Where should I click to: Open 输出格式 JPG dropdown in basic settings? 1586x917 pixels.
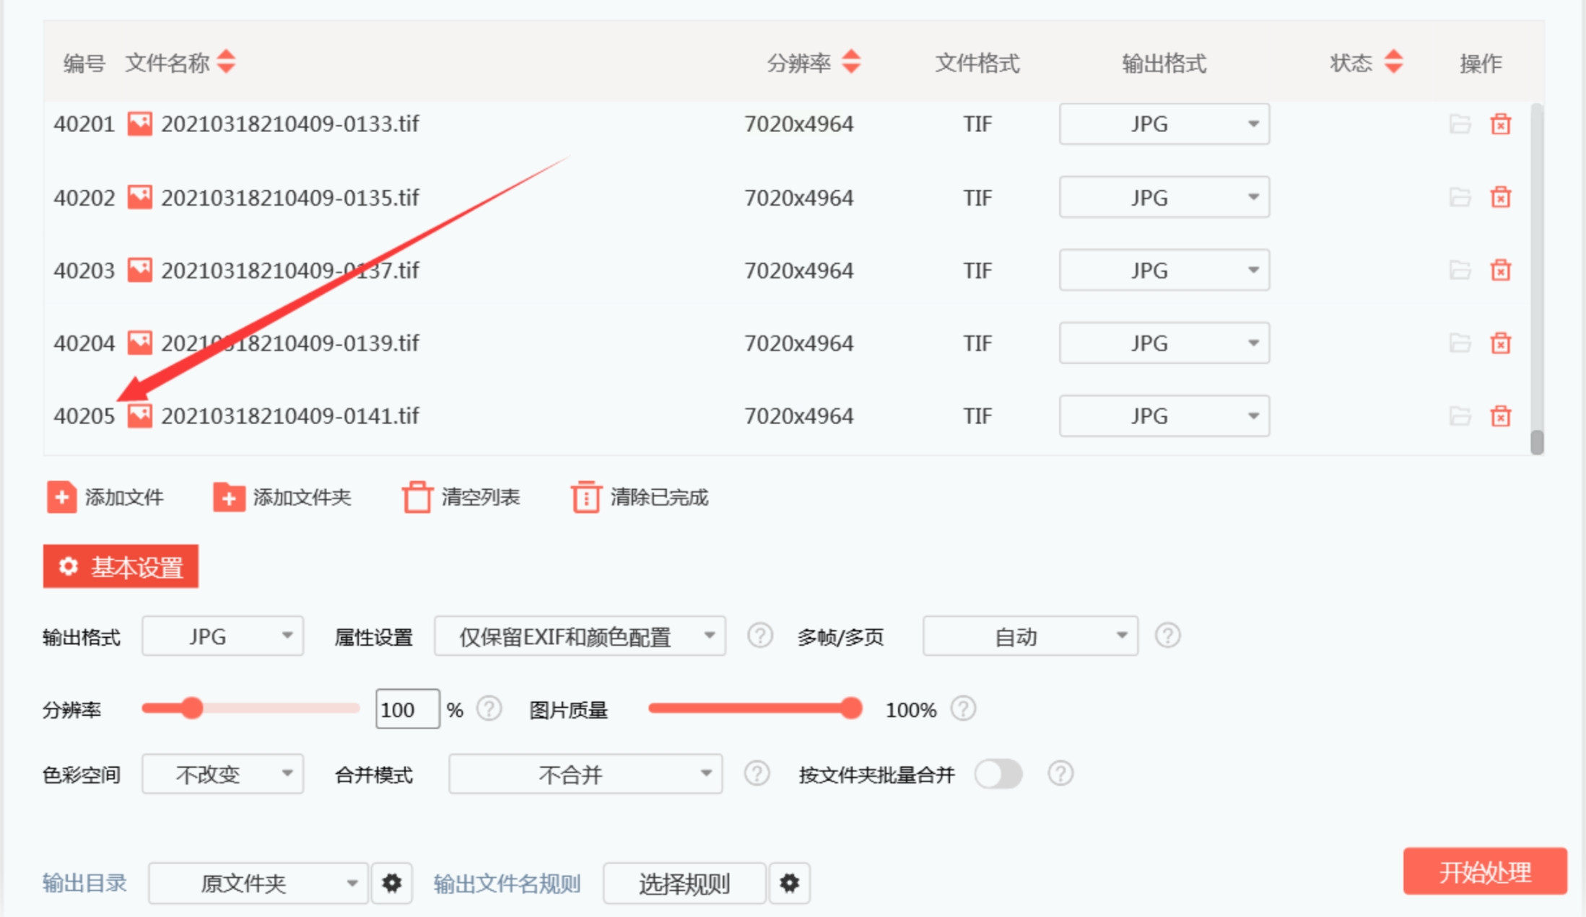click(x=222, y=636)
